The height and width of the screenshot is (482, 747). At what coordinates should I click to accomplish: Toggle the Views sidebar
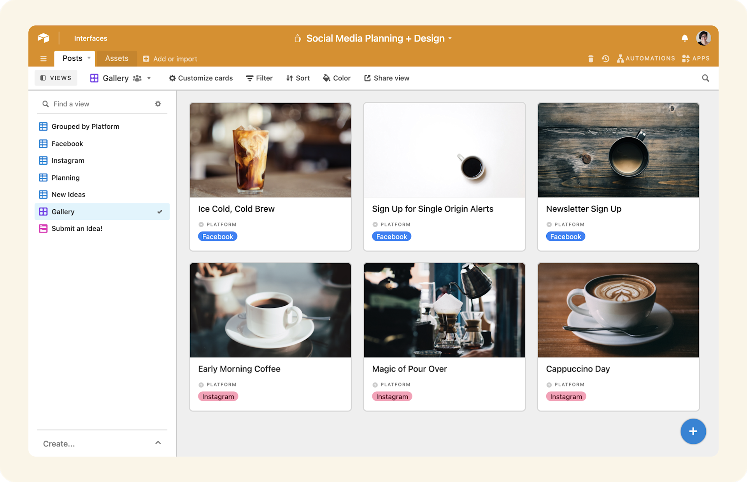click(56, 78)
